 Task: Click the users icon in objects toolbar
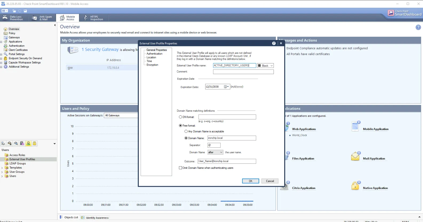28,143
